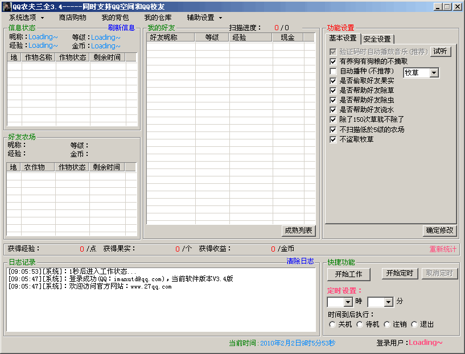This screenshot has width=465, height=354.
Task: Select the 关机 radio option
Action: coord(332,324)
